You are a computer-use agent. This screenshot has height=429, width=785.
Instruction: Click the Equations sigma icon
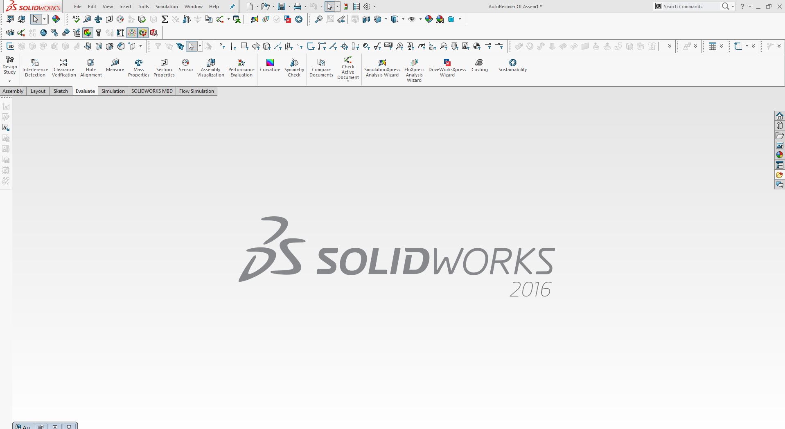tap(165, 19)
